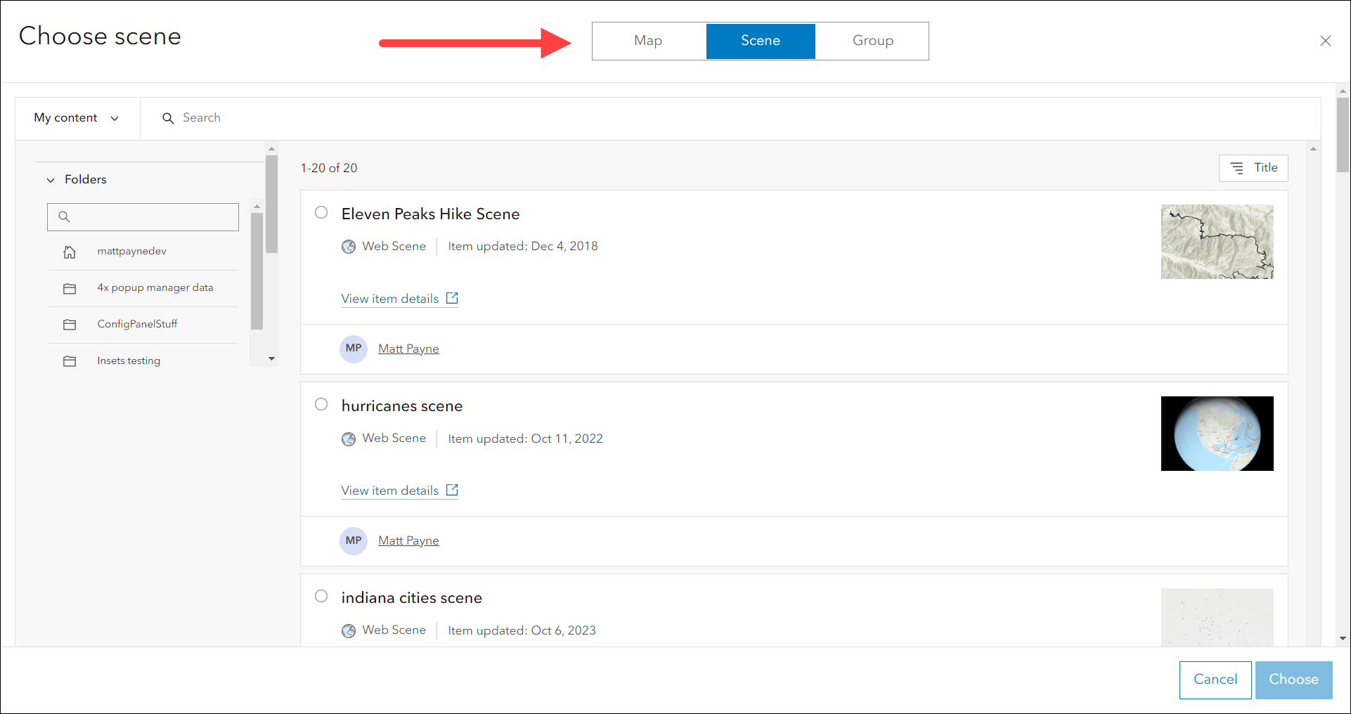Click external link icon for Eleven Peaks details
Image resolution: width=1351 pixels, height=714 pixels.
click(452, 298)
